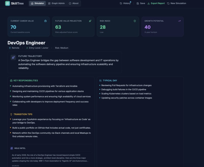Click the Risk: Medium tag
This screenshot has width=204, height=167.
click(x=61, y=48)
